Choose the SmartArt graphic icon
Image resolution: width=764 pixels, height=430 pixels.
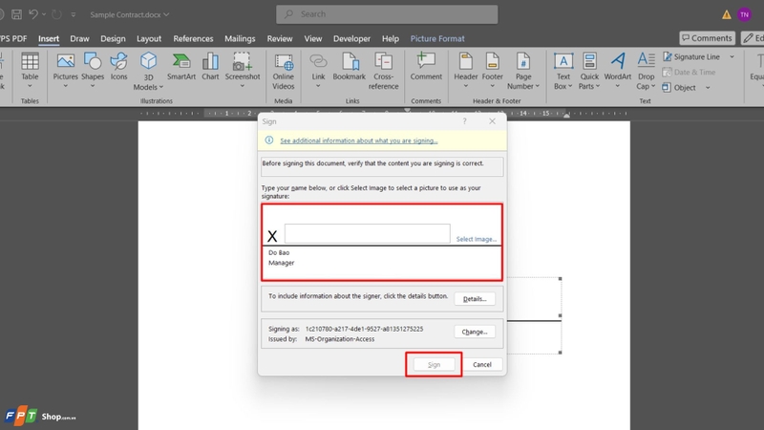[181, 67]
